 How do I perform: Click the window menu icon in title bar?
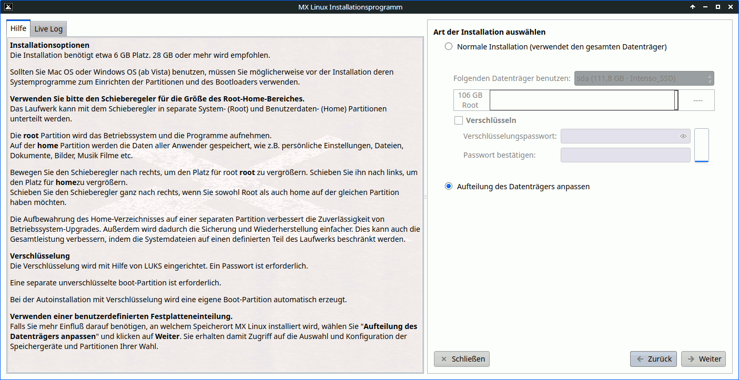click(x=8, y=7)
